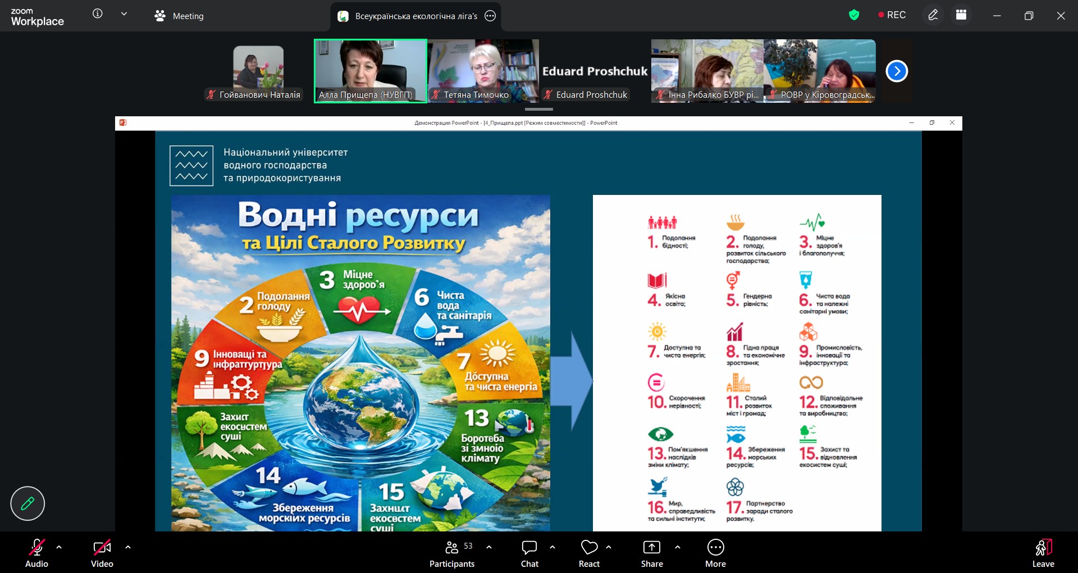Expand the dropdown chevron next to info icon
Image resolution: width=1078 pixels, height=573 pixels.
pos(124,14)
